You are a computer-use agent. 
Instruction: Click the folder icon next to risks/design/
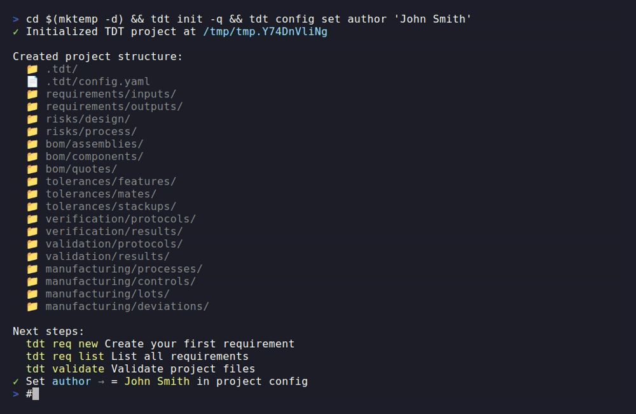[32, 119]
